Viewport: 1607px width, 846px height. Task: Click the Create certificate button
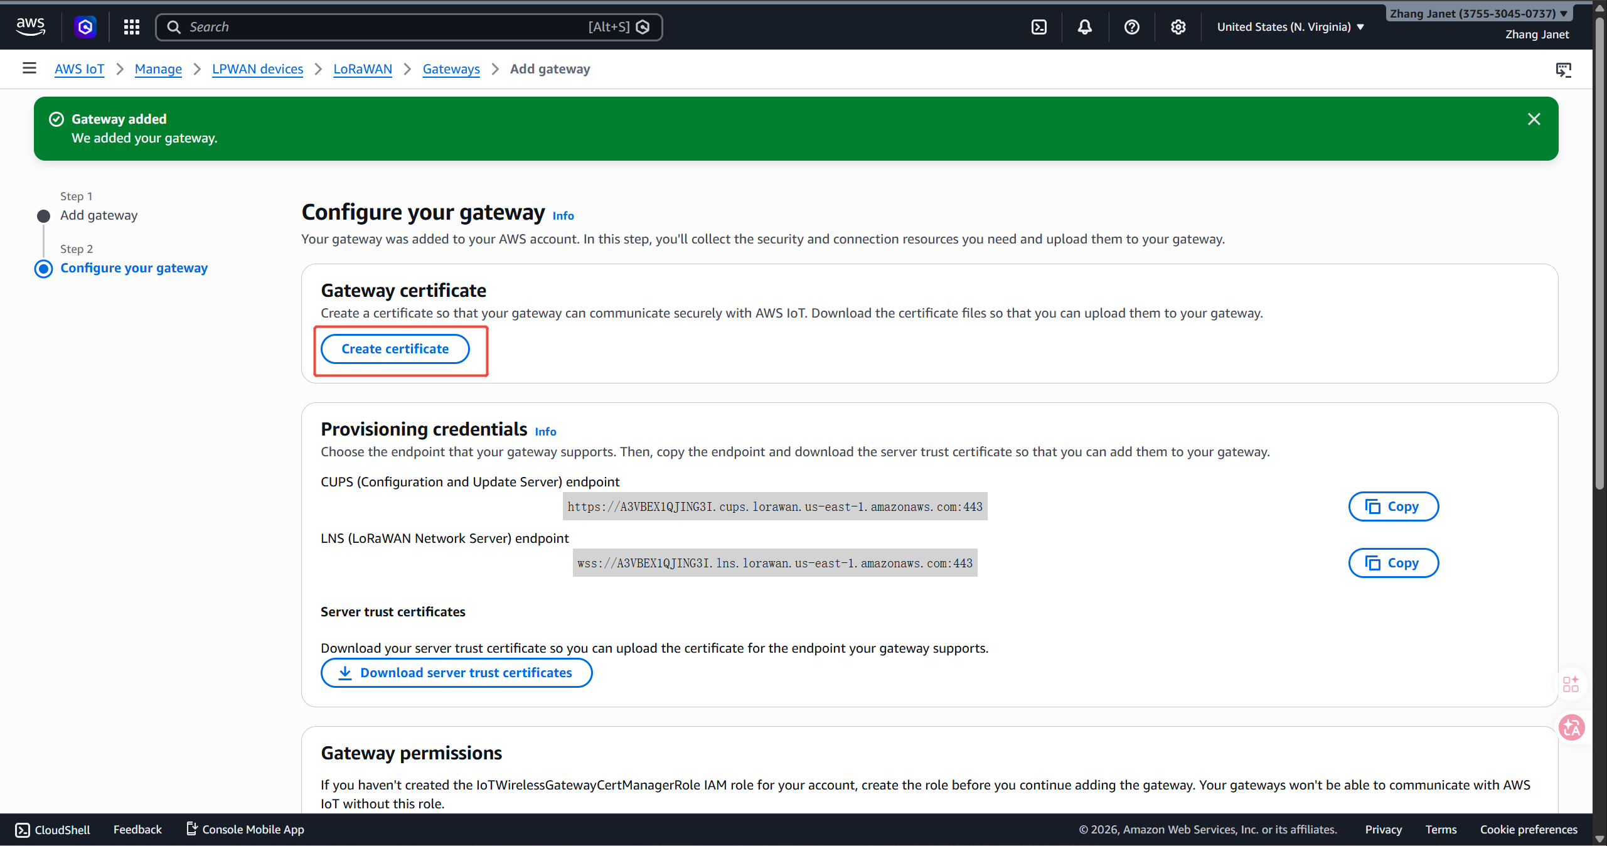click(395, 349)
